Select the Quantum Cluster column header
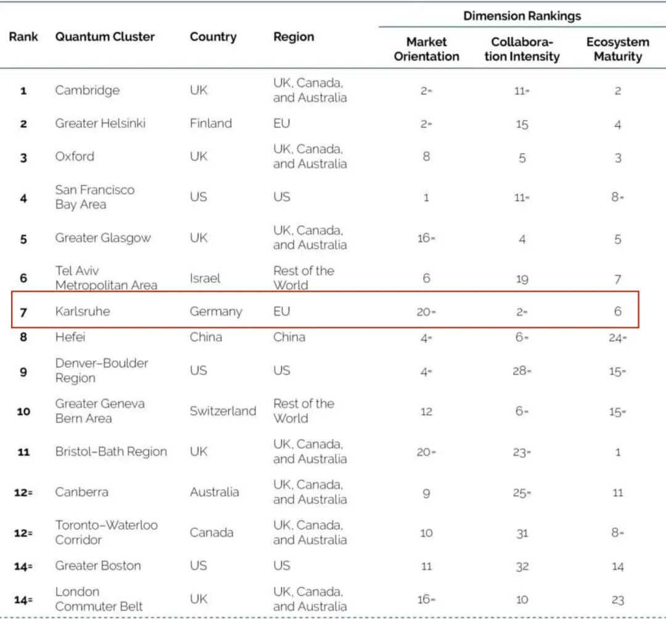This screenshot has width=666, height=619. click(x=105, y=37)
